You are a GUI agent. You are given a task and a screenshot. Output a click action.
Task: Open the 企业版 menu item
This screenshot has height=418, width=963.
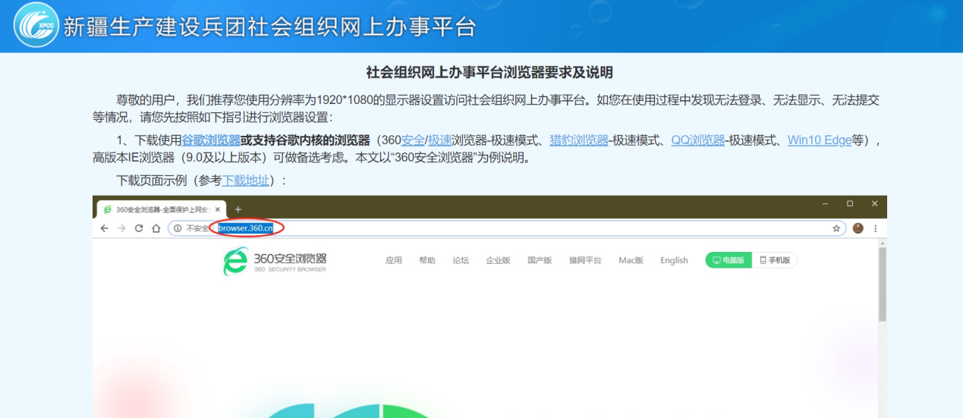pyautogui.click(x=498, y=260)
